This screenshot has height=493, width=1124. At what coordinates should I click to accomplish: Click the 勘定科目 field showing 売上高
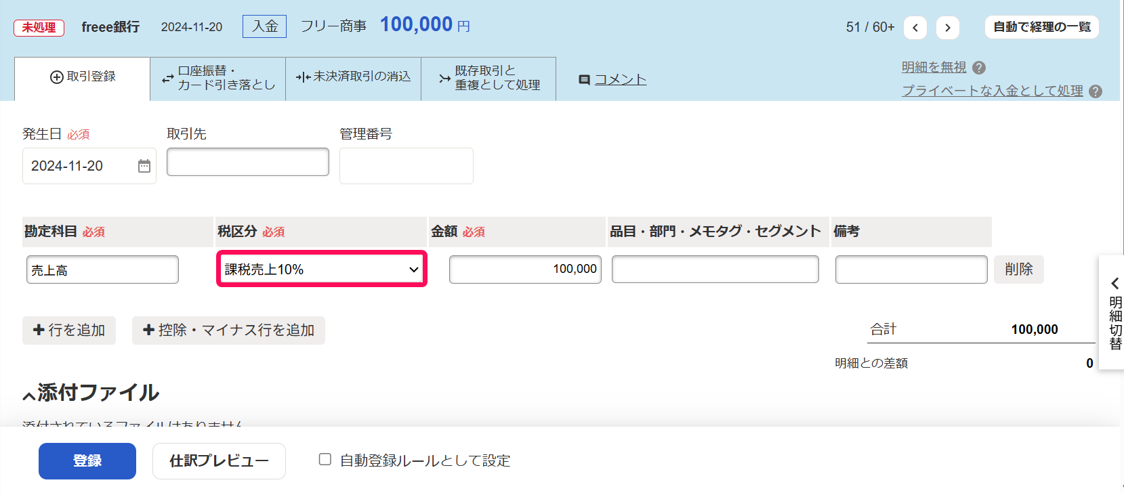pyautogui.click(x=102, y=270)
